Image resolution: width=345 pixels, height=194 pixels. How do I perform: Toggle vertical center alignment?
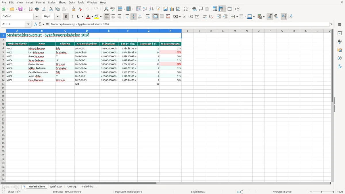coord(133,17)
